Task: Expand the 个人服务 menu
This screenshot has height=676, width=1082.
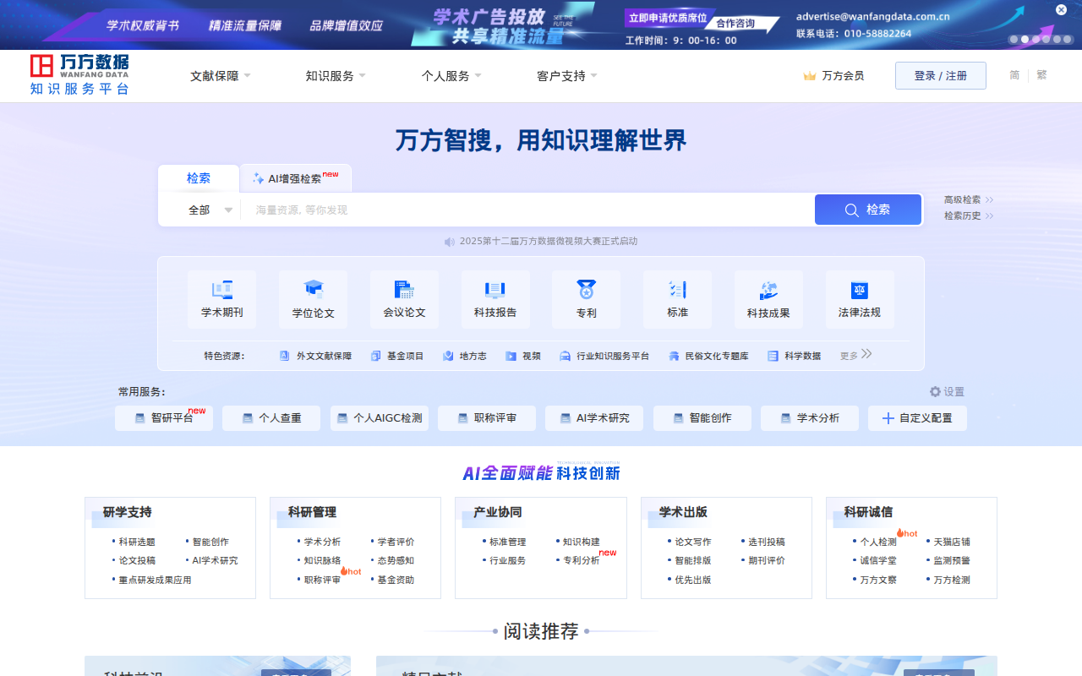Action: point(451,76)
